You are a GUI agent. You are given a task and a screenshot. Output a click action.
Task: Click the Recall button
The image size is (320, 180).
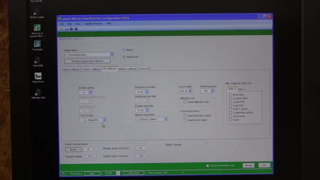248,165
